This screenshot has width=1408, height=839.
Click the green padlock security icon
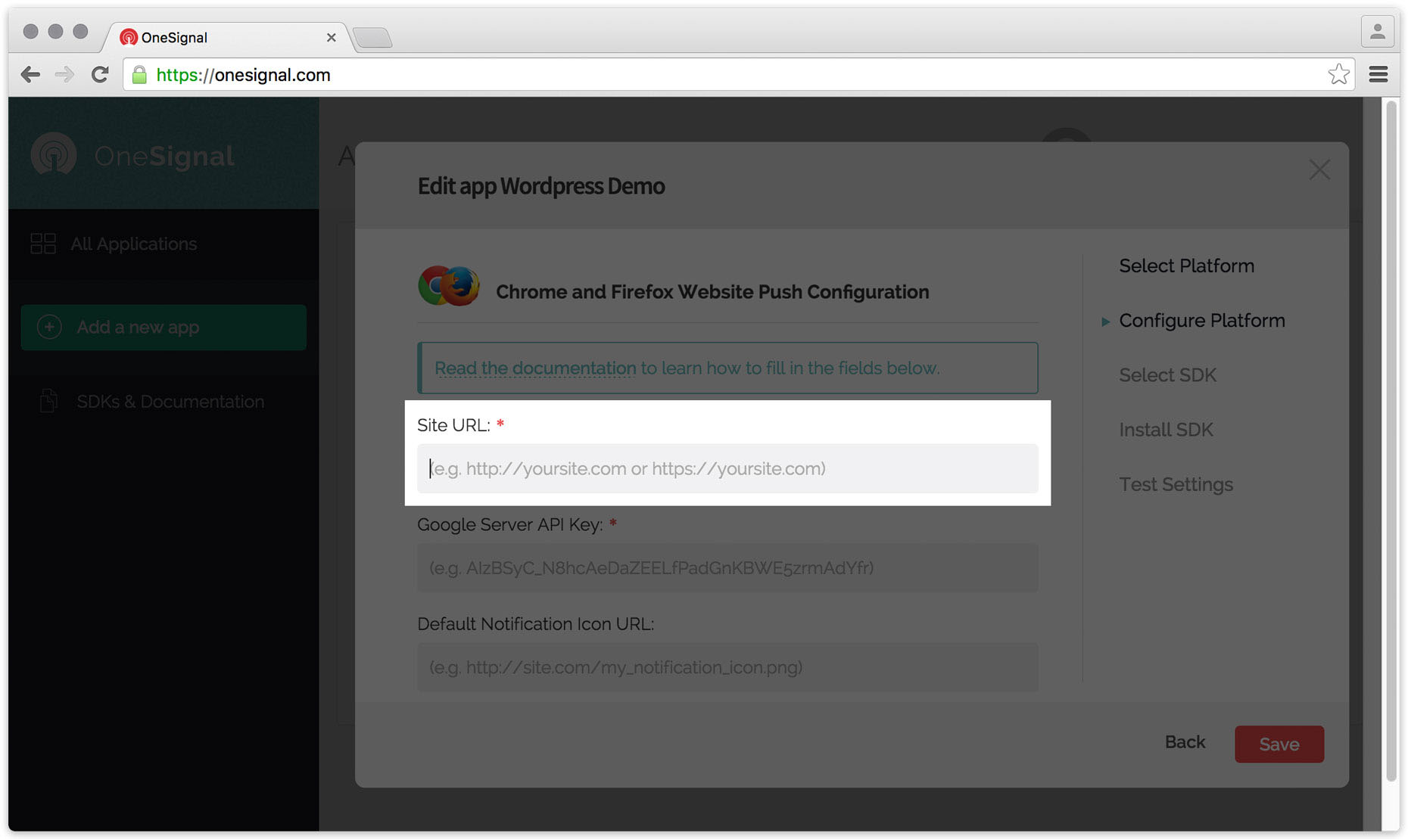[x=139, y=74]
